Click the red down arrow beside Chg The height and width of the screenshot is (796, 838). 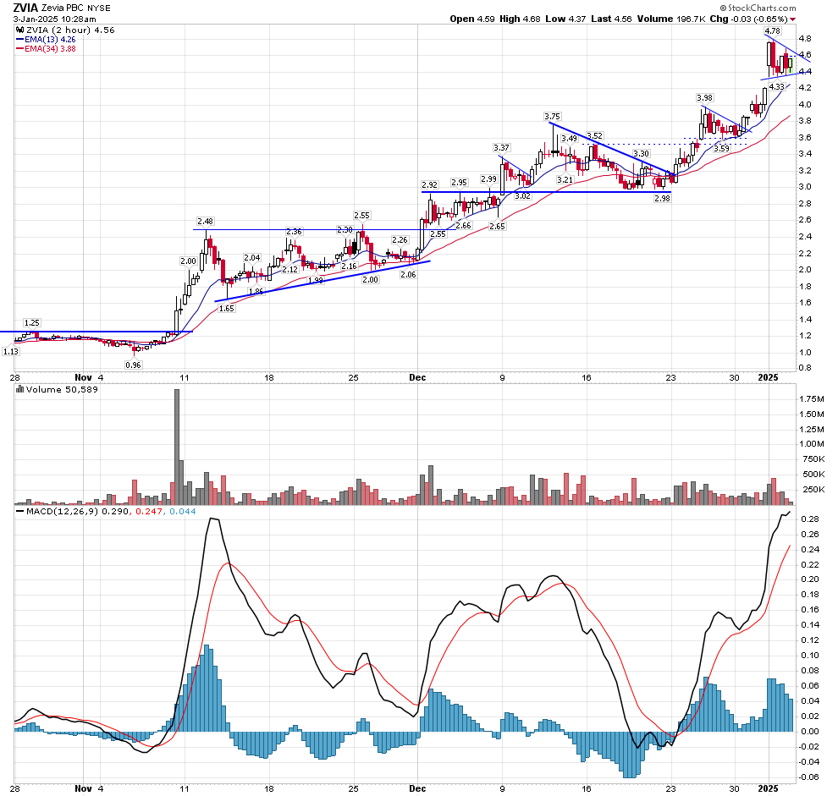pos(804,19)
